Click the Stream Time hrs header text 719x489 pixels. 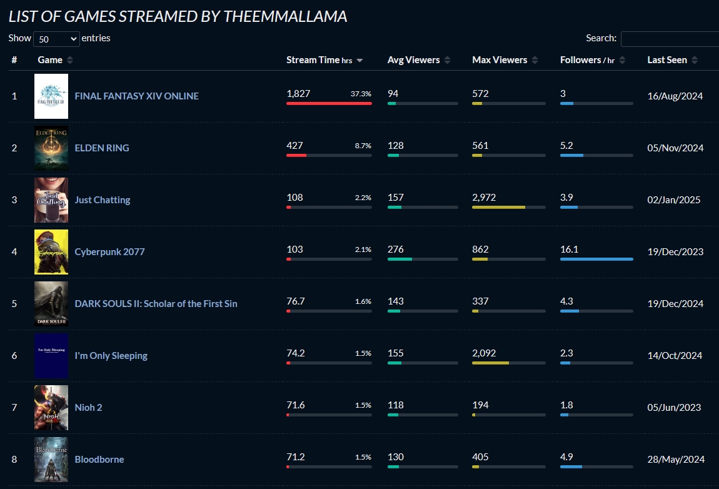319,60
